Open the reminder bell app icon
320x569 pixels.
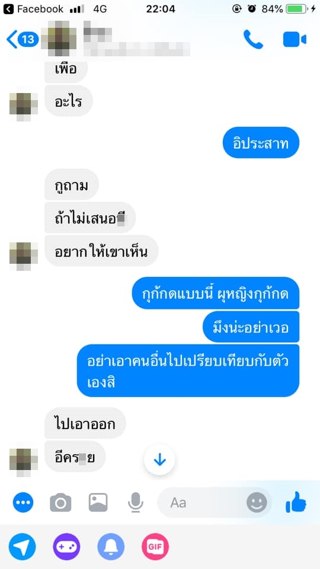point(111,547)
